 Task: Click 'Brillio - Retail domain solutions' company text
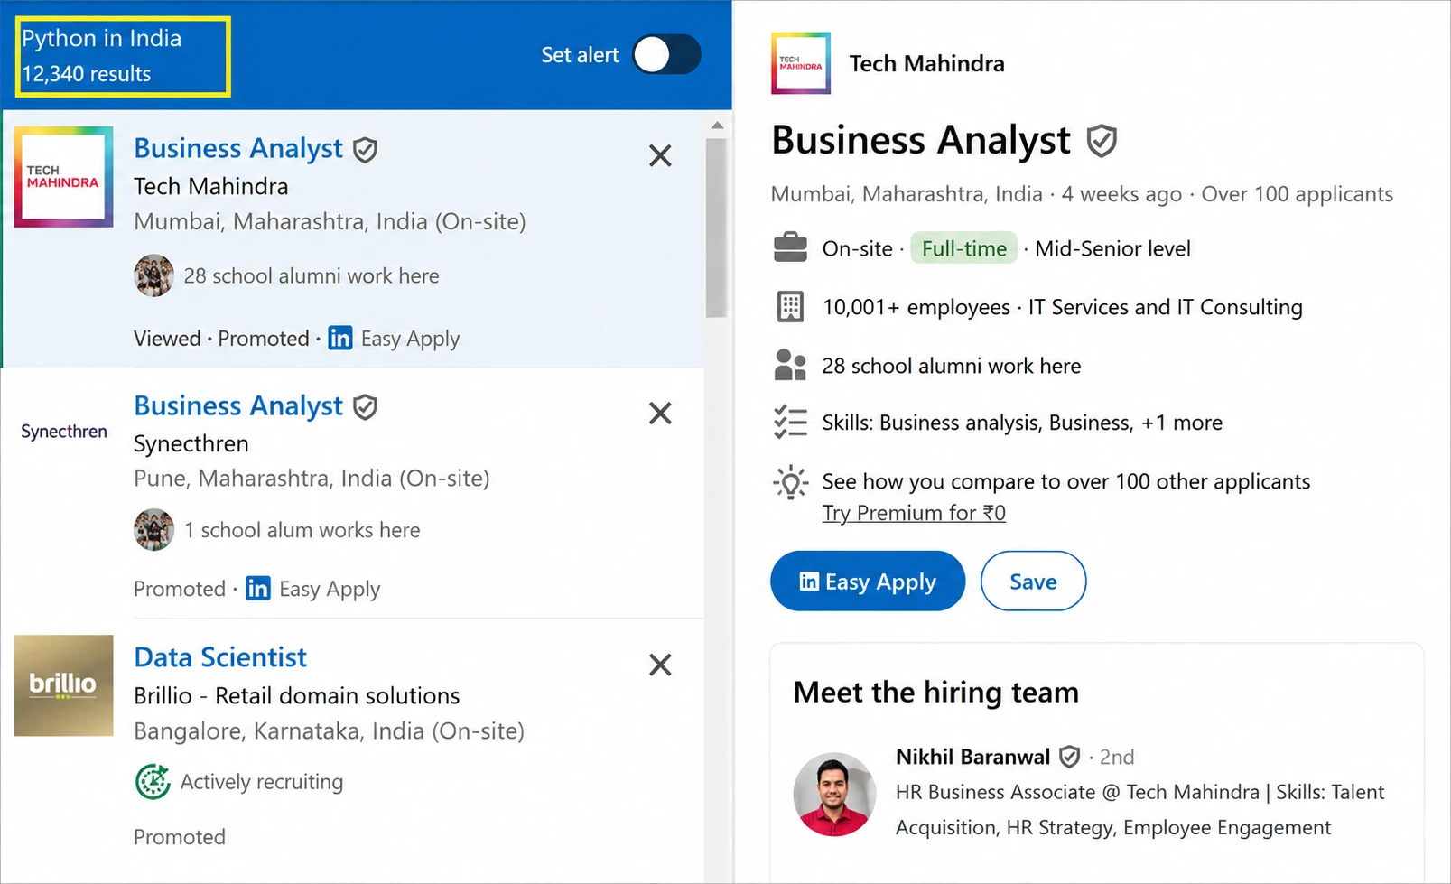pyautogui.click(x=296, y=695)
